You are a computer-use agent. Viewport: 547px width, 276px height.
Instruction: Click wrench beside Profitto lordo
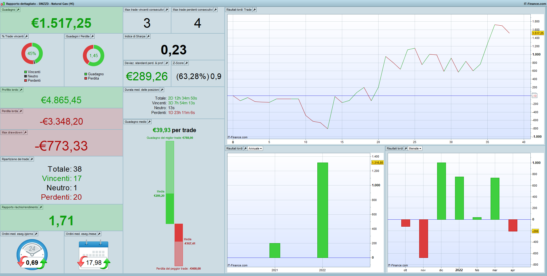[x=21, y=90]
